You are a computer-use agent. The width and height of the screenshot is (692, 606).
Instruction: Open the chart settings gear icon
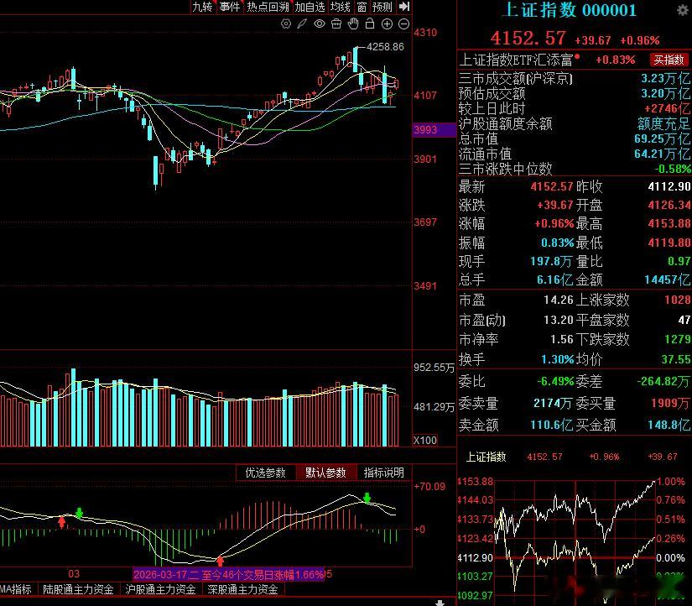tap(286, 24)
